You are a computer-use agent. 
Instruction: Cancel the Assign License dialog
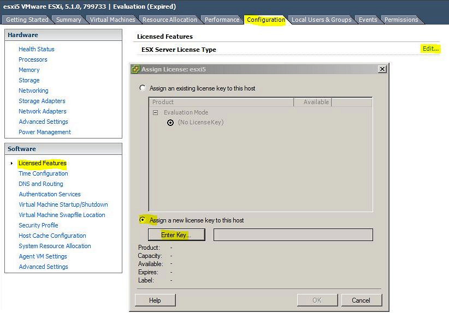coord(361,300)
